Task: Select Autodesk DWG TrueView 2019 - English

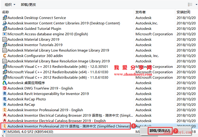Action: click(x=40, y=88)
